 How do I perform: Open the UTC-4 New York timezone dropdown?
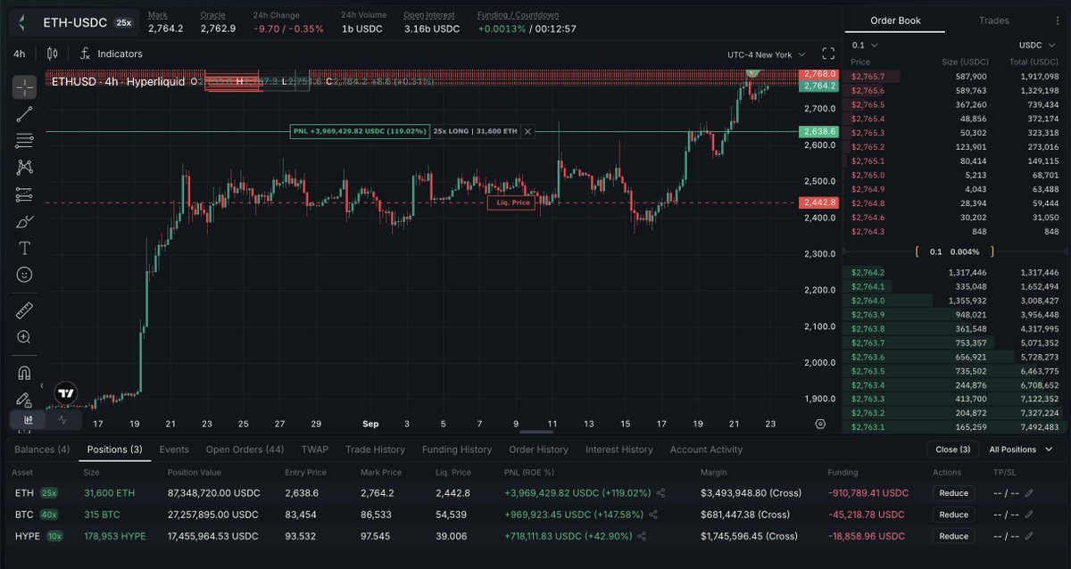[766, 54]
